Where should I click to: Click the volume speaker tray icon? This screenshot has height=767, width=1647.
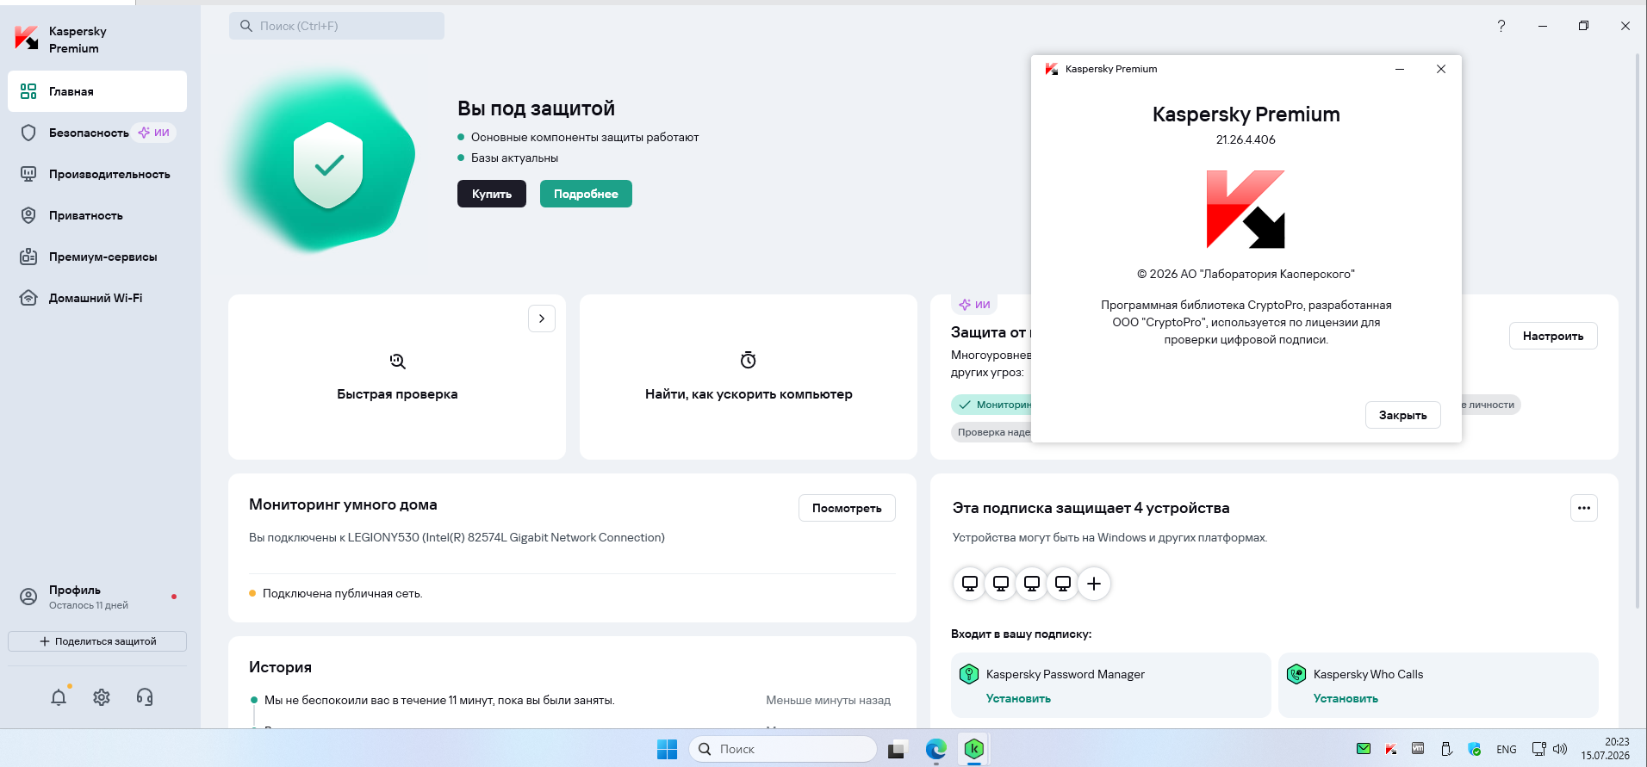1560,749
